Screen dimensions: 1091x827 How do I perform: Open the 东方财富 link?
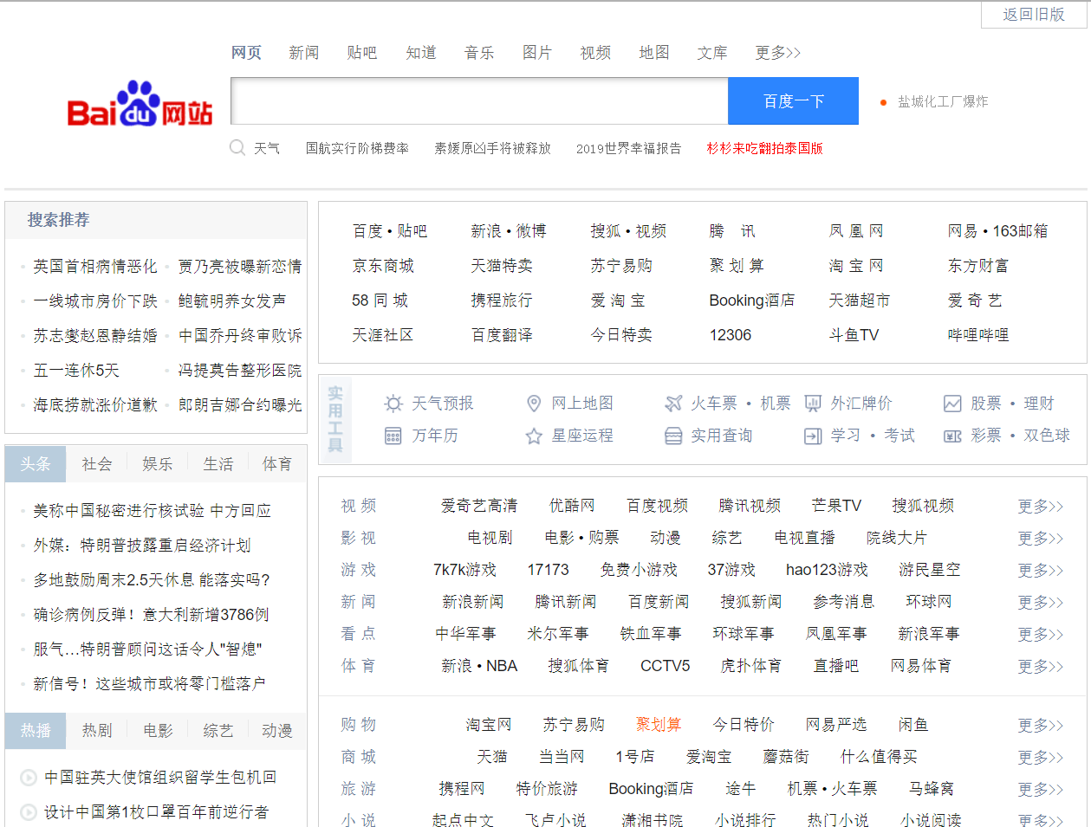(x=977, y=266)
